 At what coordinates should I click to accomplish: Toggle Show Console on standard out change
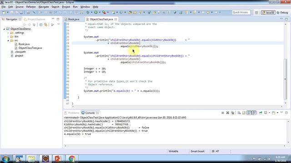(249, 113)
